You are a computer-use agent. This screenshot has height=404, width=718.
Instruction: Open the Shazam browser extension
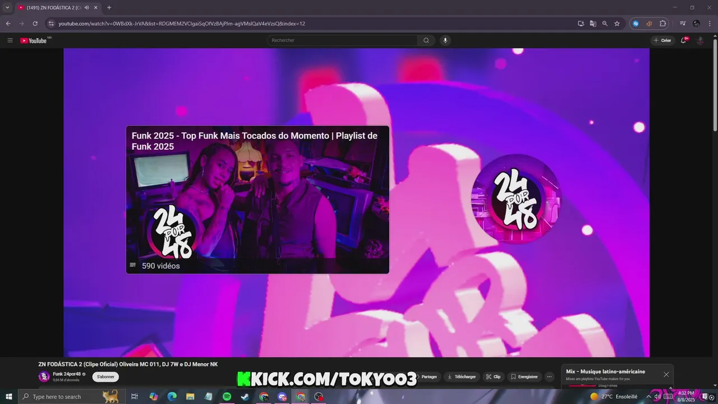[636, 24]
